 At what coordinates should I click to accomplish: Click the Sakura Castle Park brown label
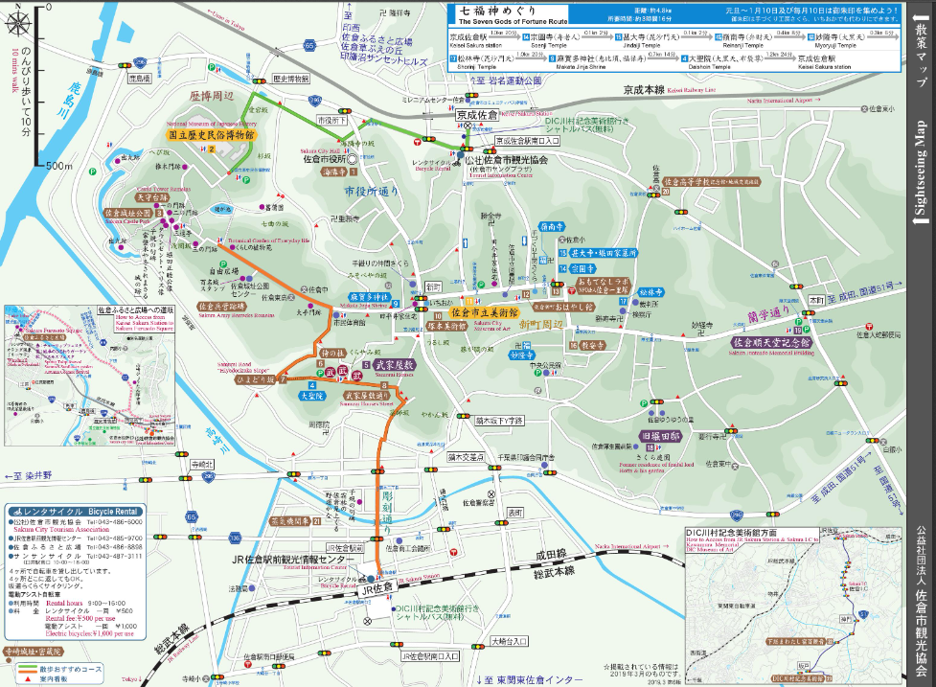point(127,213)
